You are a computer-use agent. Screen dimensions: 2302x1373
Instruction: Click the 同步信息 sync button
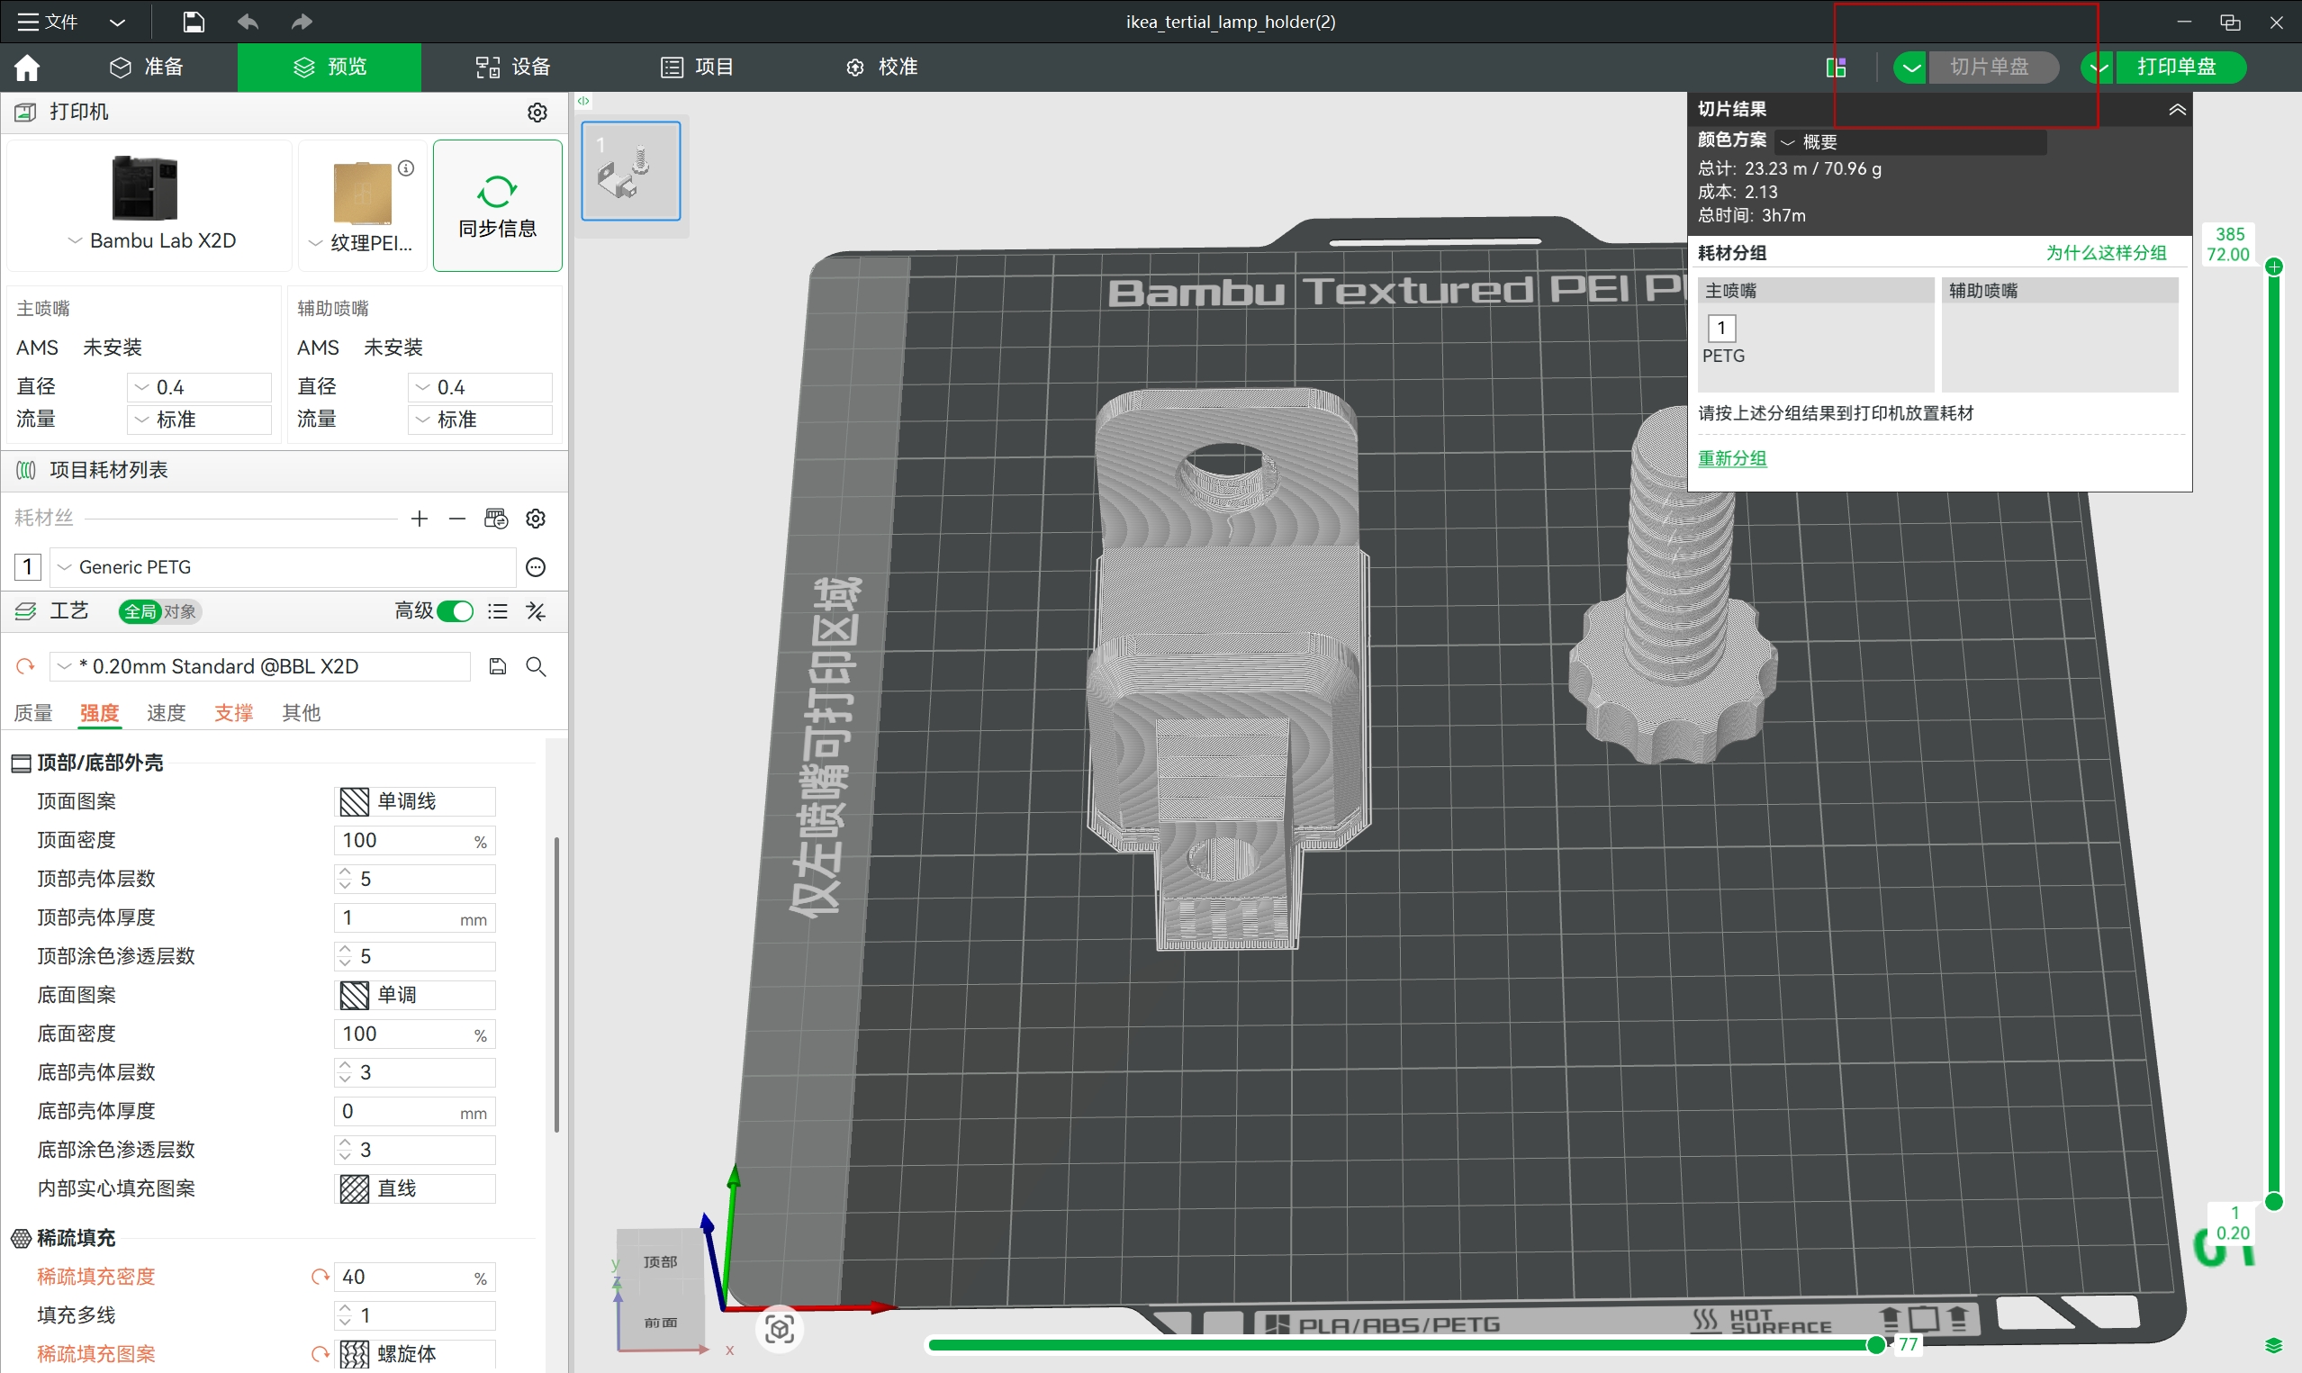498,205
